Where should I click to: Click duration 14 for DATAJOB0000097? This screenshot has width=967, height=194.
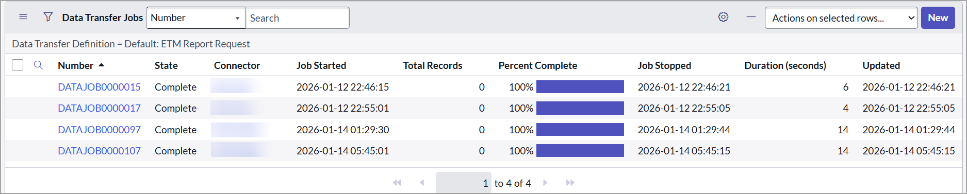[x=843, y=130]
